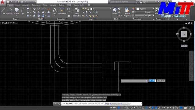195x110 pixels.
Task: Expand the Properties panel
Action: tap(138, 19)
